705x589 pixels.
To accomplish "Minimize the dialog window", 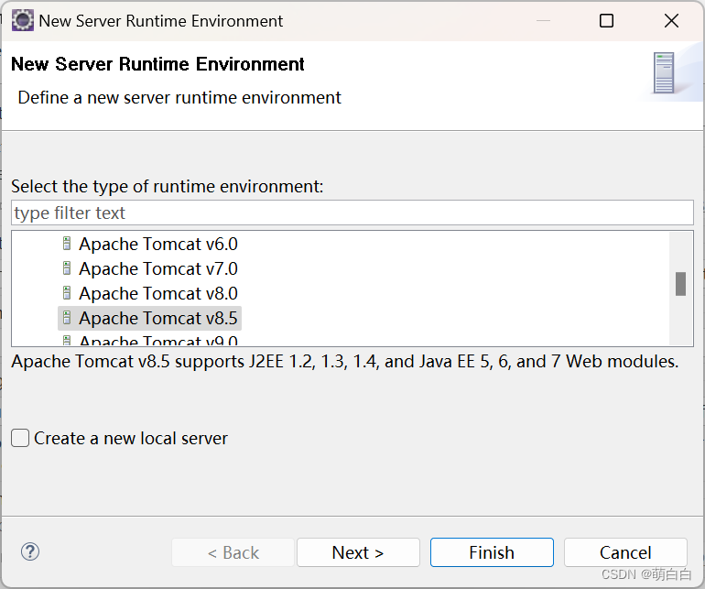I will click(x=543, y=21).
